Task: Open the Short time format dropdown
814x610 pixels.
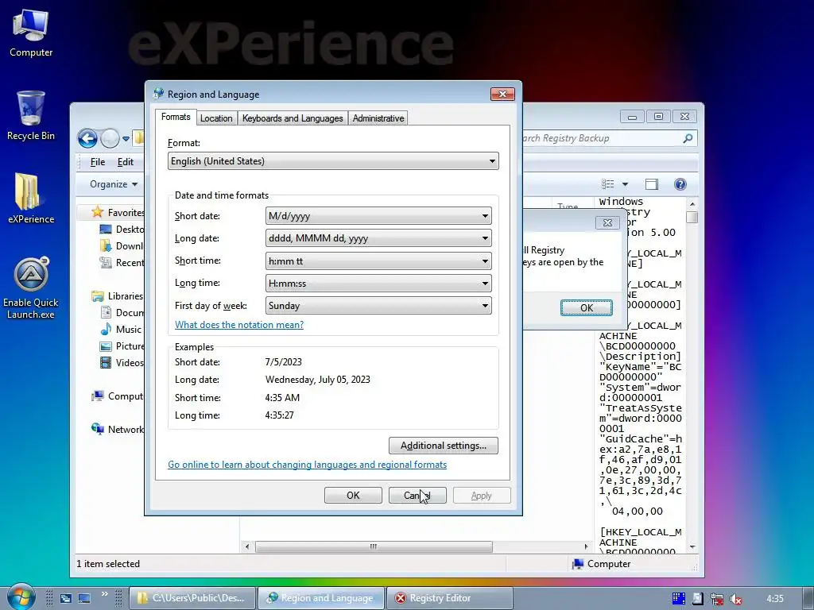Action: (378, 261)
